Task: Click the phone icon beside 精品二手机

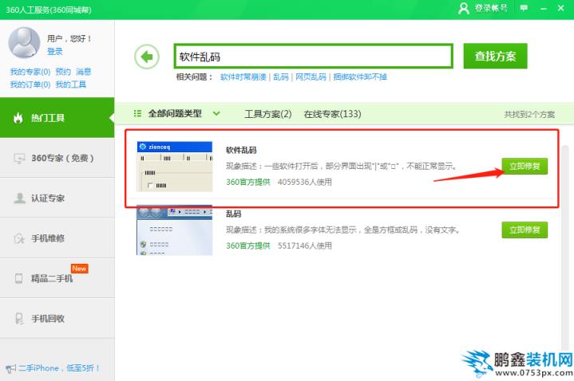Action: 18,278
